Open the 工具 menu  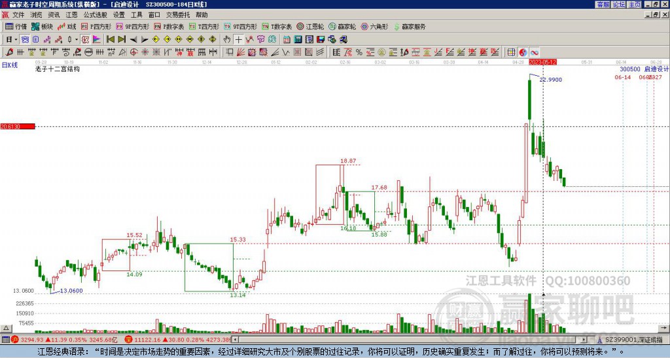click(136, 15)
